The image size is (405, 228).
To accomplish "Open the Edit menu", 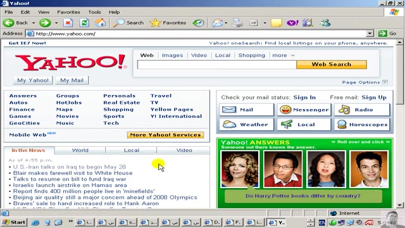I will (x=25, y=12).
